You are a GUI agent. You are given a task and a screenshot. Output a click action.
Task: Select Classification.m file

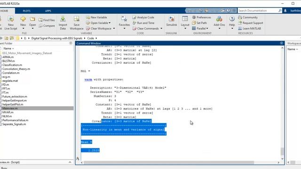pyautogui.click(x=12, y=65)
